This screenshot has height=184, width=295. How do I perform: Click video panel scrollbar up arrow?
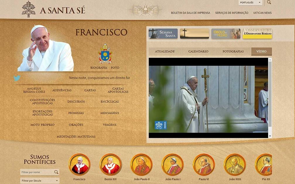(x=270, y=59)
